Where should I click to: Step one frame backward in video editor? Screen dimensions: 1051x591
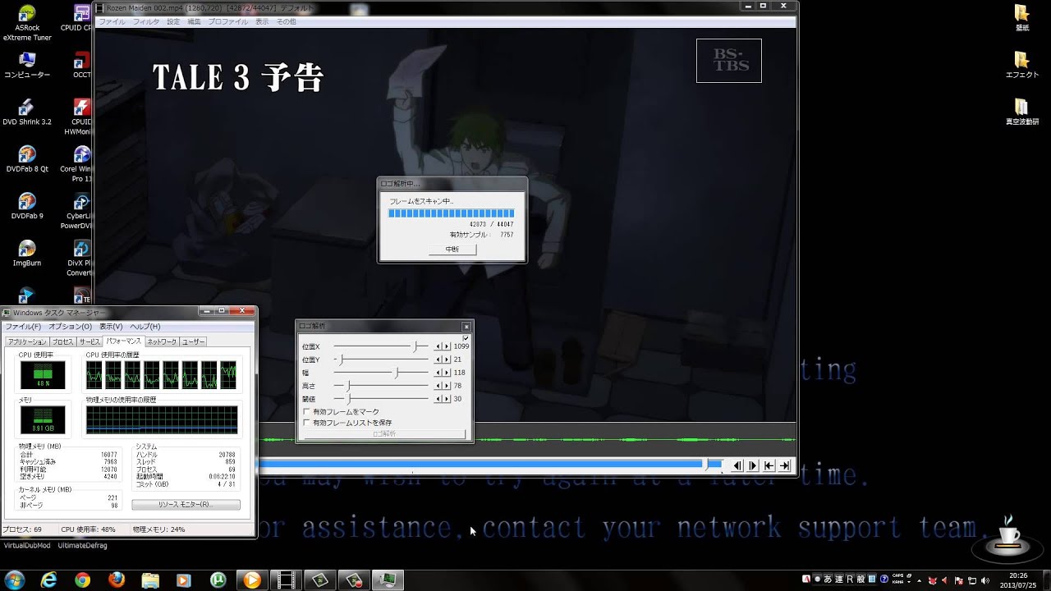tap(737, 465)
